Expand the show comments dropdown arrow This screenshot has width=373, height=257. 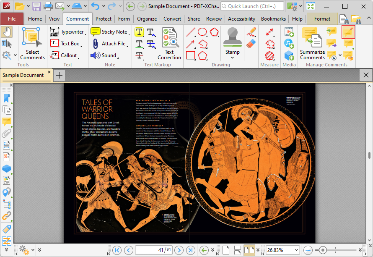click(340, 55)
